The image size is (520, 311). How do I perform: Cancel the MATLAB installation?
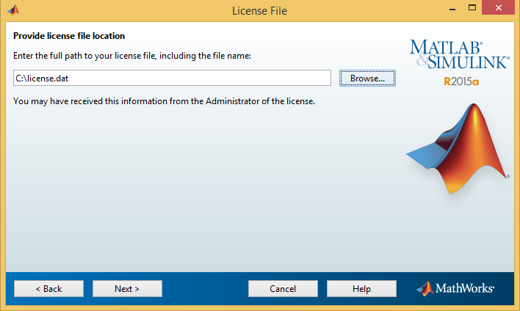point(283,289)
